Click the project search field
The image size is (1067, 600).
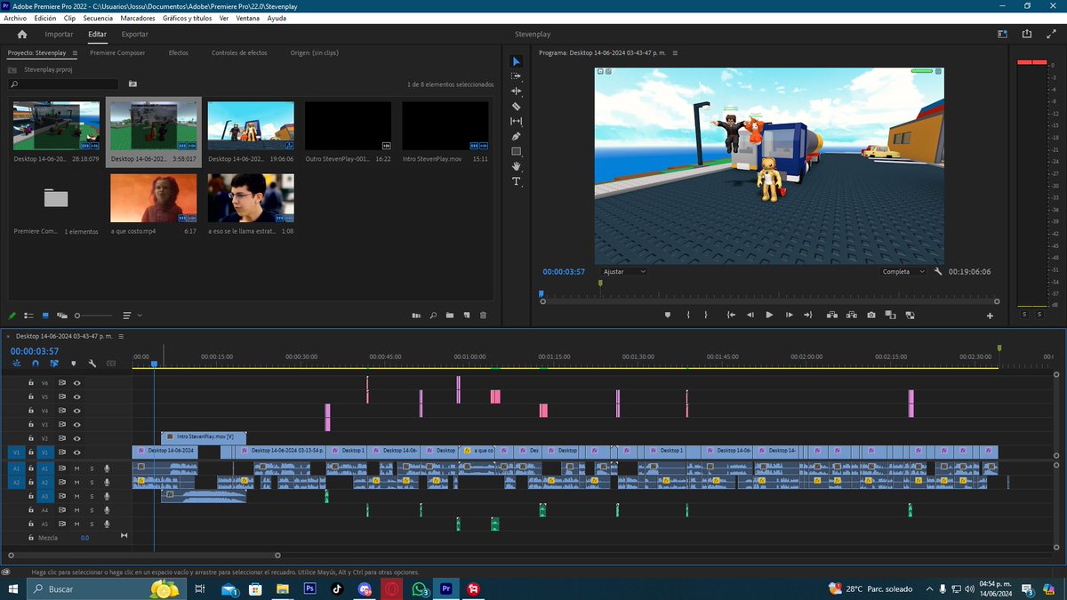[64, 84]
